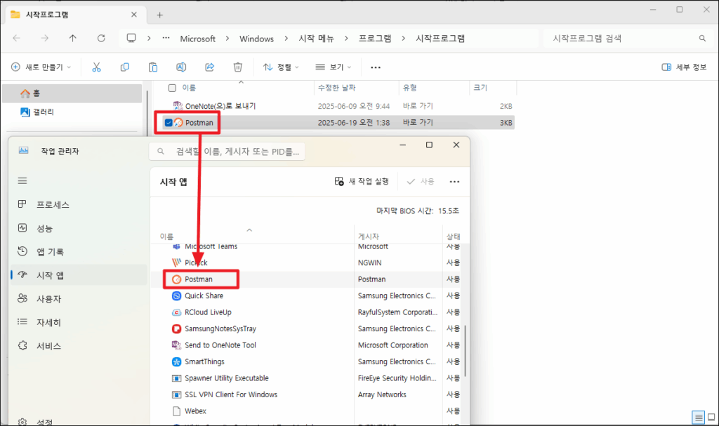The height and width of the screenshot is (426, 719).
Task: Refresh the Explorer folder view
Action: point(101,39)
